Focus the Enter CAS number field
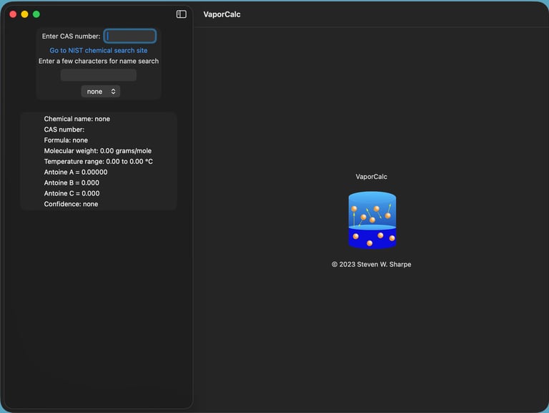The width and height of the screenshot is (549, 413). [130, 36]
